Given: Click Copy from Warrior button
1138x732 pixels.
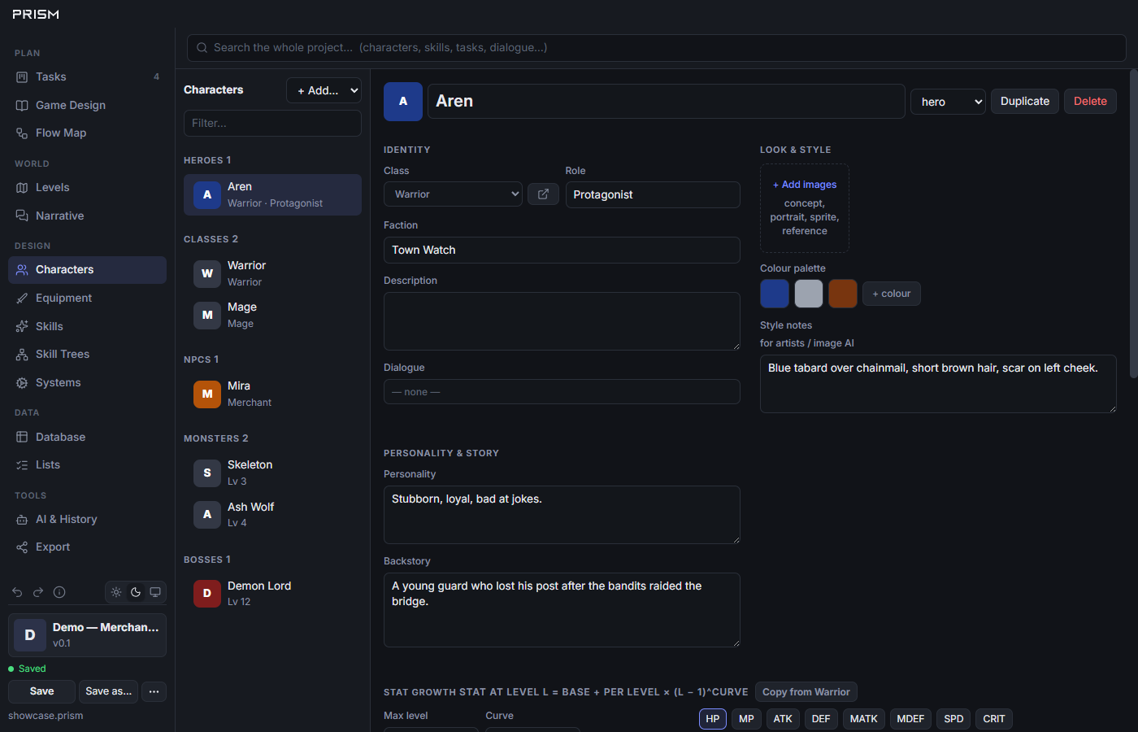Looking at the screenshot, I should [x=806, y=692].
